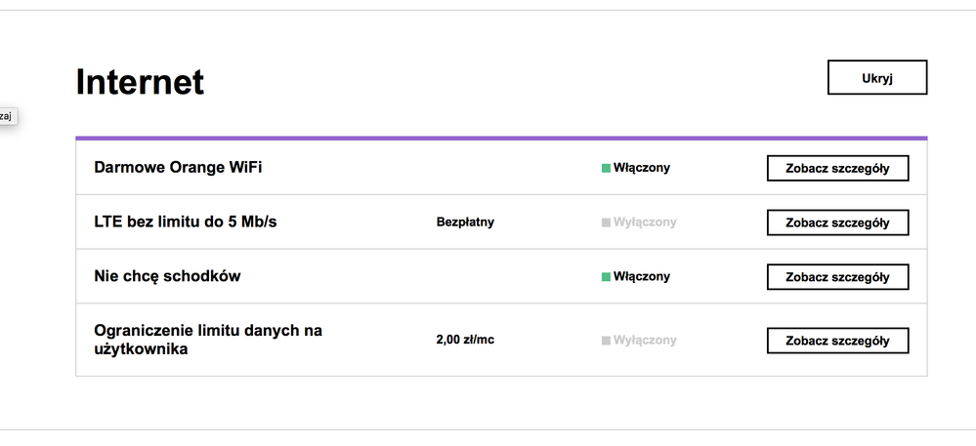Image resolution: width=976 pixels, height=446 pixels.
Task: Click the gray status square for LTE bez limitu
Action: point(606,223)
